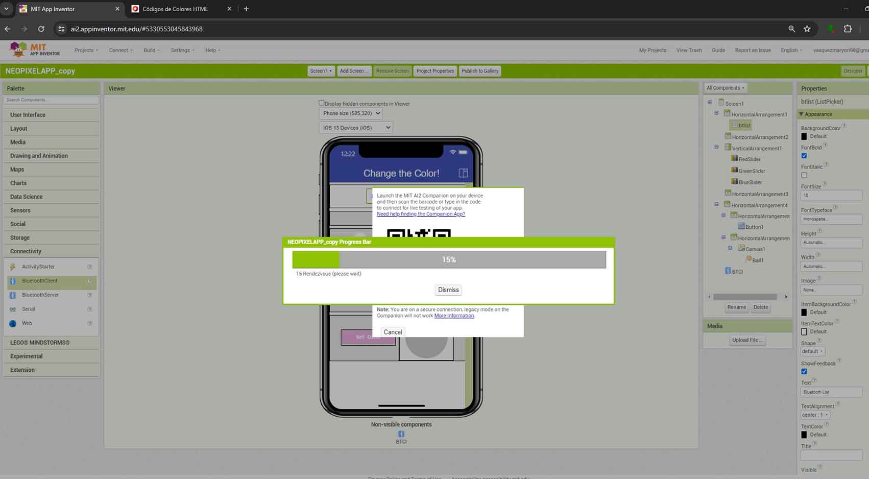Screen dimensions: 869x479
Task: Click the browser zoom magnifier icon
Action: coord(791,29)
